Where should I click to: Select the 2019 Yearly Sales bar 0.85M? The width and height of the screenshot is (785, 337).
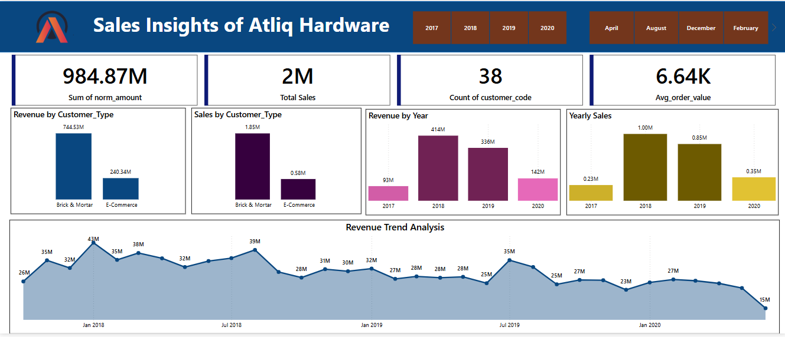(x=699, y=172)
